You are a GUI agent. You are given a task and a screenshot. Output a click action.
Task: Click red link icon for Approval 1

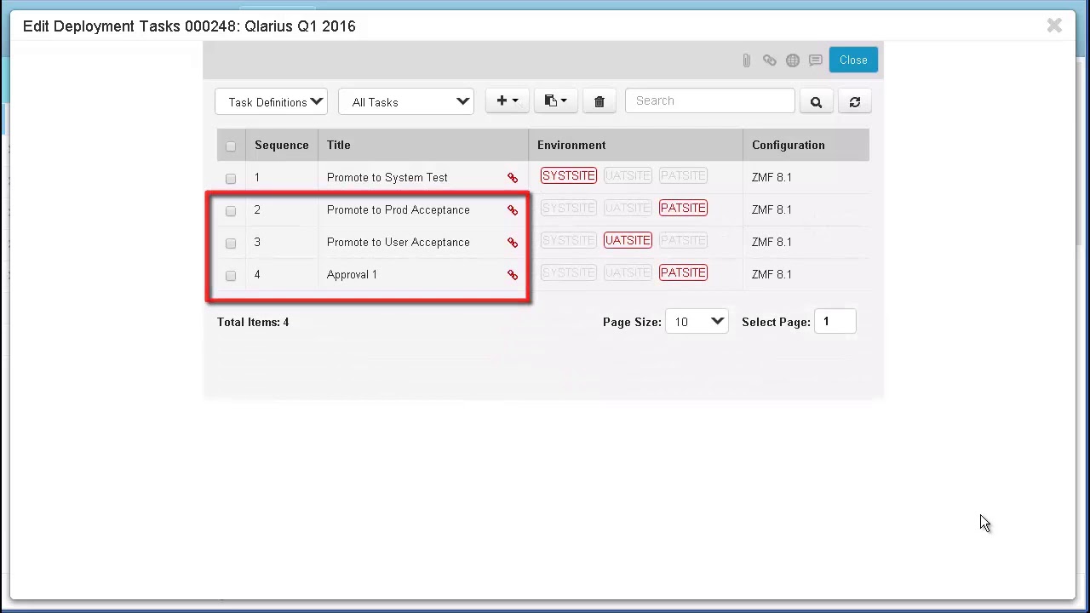[513, 275]
